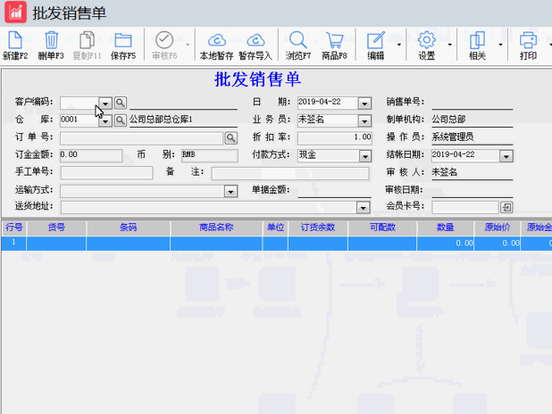Screen dimensions: 552x414
Task: Expand the 审核F6 dropdown arrow
Action: (188, 45)
